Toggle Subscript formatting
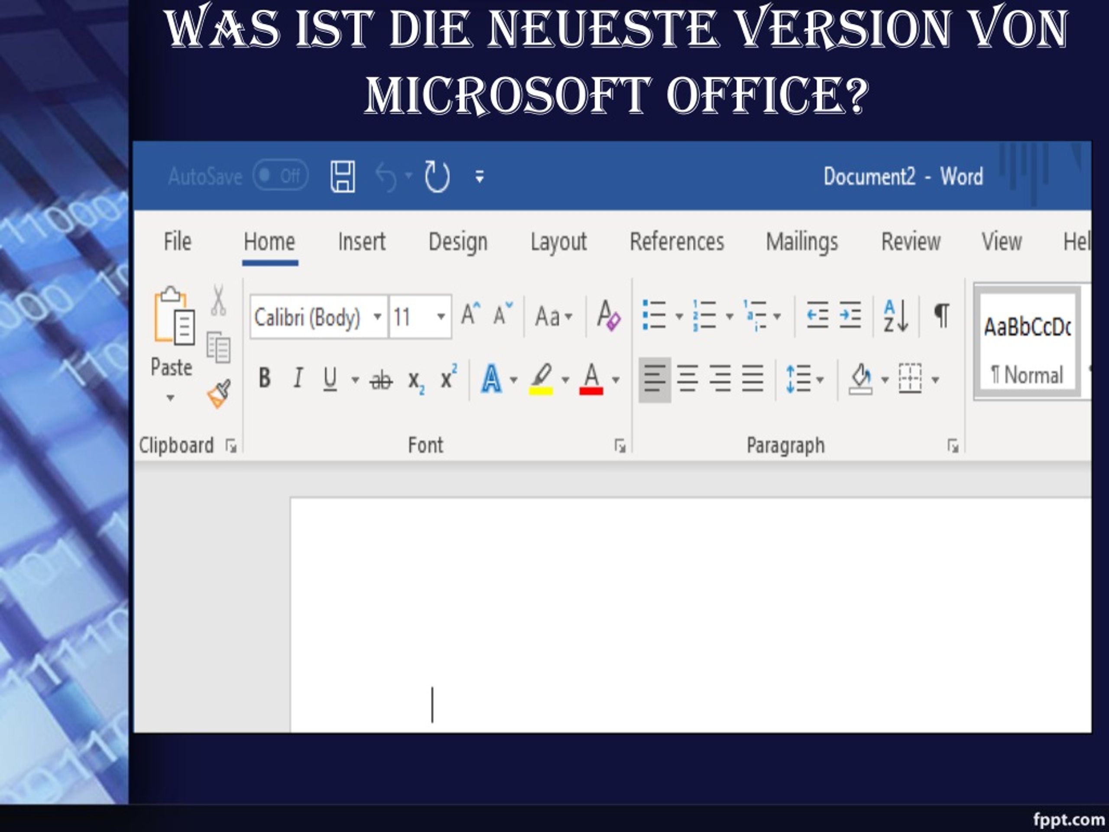This screenshot has height=832, width=1109. click(416, 381)
